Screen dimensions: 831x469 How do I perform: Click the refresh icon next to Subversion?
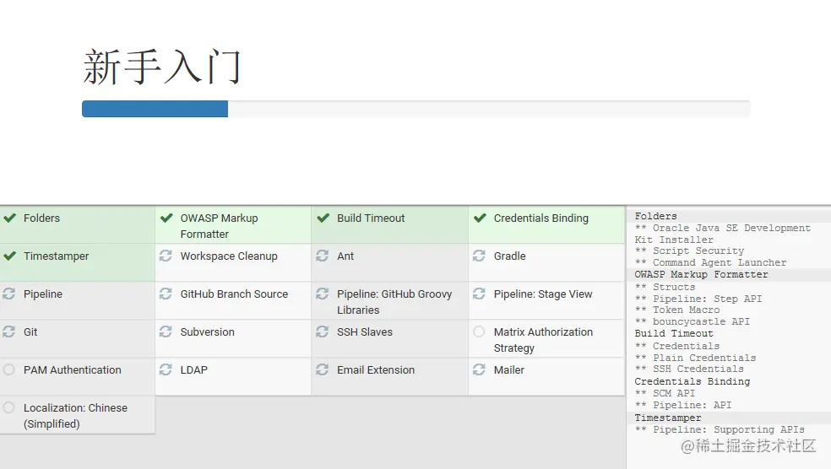click(166, 332)
